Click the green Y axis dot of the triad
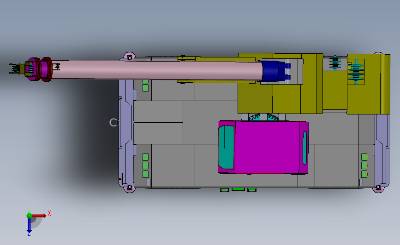The height and width of the screenshot is (245, 400). tap(29, 216)
